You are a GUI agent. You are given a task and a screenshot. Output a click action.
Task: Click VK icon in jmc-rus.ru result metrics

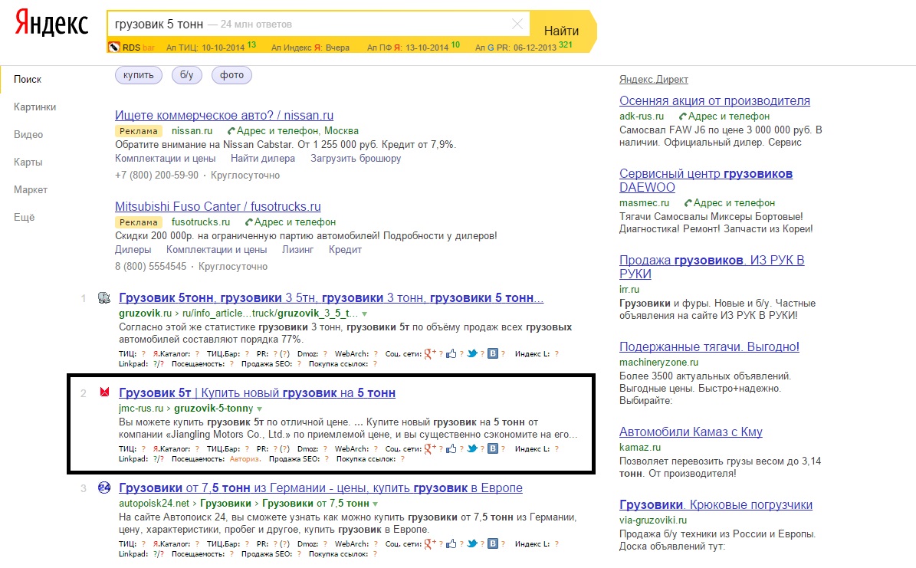pos(493,448)
